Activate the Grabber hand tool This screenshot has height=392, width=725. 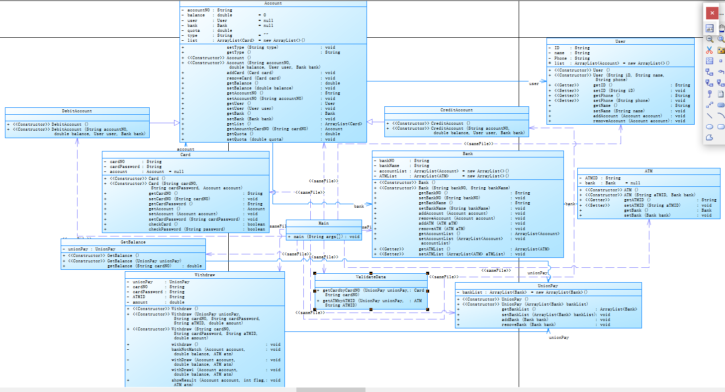coord(722,28)
